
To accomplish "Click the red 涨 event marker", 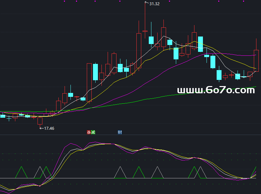I will click(x=89, y=132).
